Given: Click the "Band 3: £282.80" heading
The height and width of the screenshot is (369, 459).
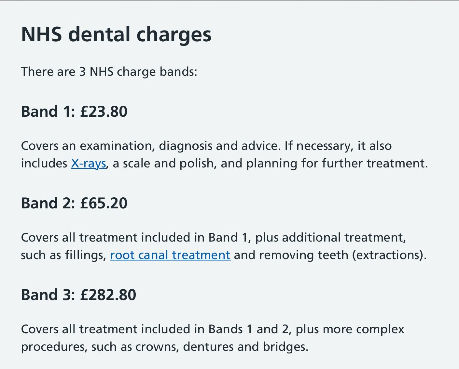Looking at the screenshot, I should [x=78, y=295].
